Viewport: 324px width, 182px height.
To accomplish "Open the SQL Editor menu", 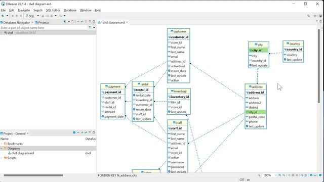I will coord(53,10).
